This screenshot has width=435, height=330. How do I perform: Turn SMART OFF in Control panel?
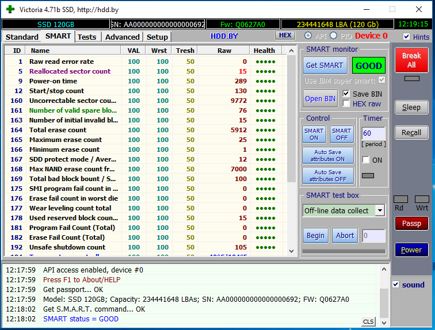341,134
